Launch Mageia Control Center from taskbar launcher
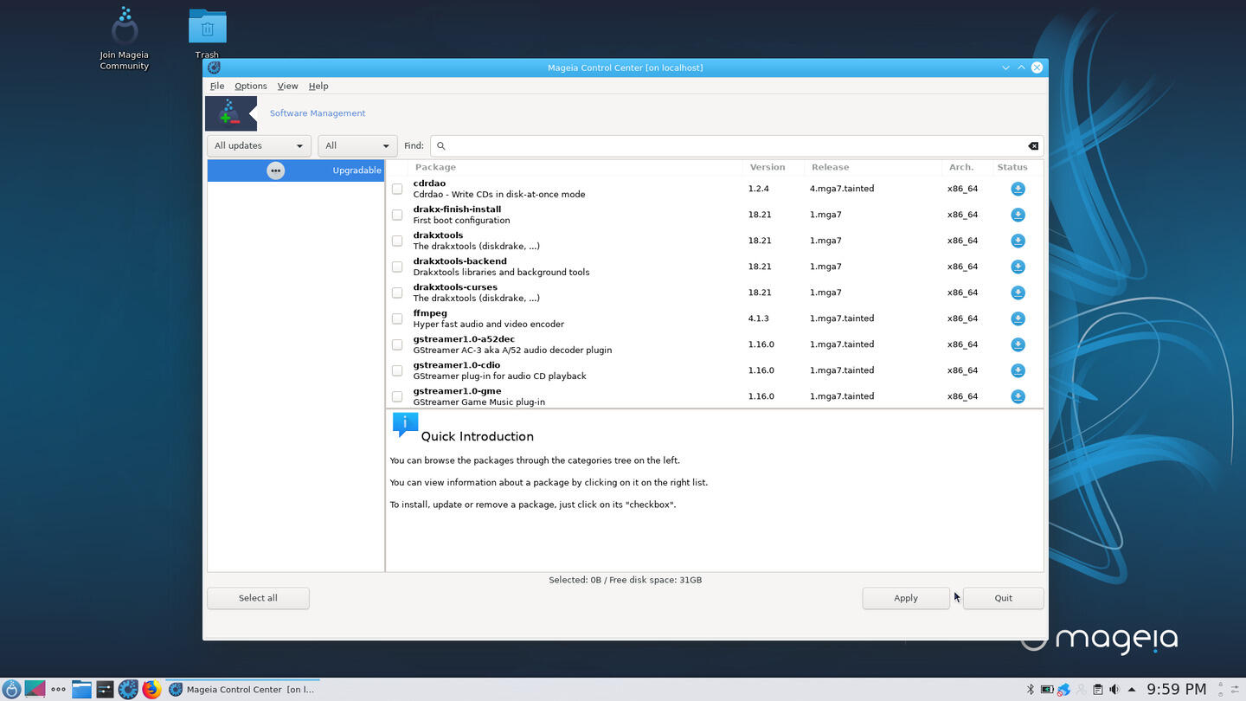 click(128, 689)
